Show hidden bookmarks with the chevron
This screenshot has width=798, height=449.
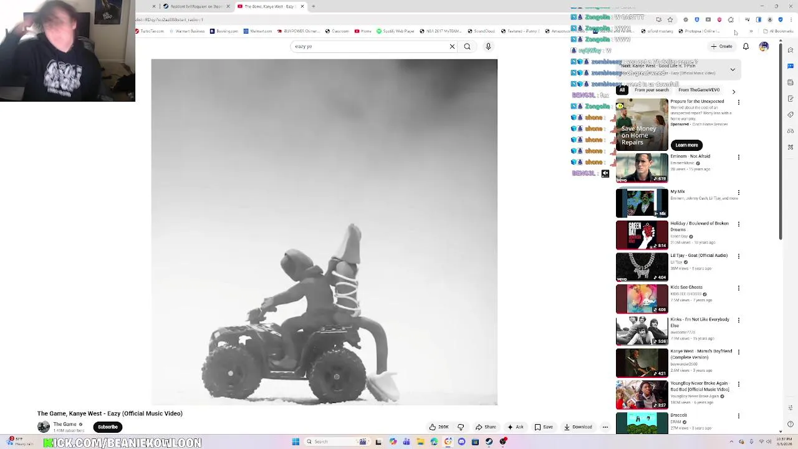click(x=751, y=31)
